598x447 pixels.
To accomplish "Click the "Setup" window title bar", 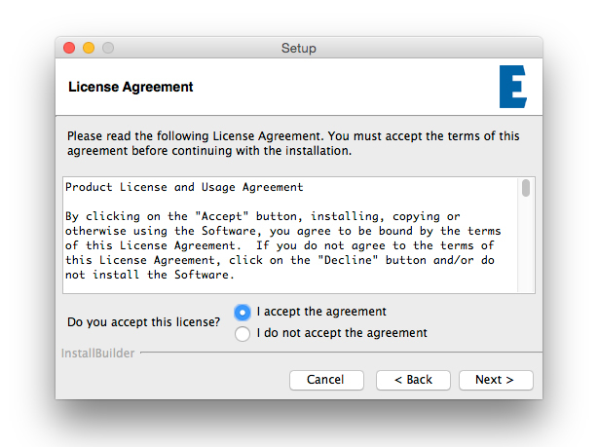I will tap(298, 48).
